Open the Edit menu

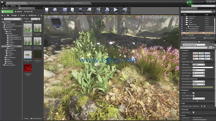(x=7, y=6)
